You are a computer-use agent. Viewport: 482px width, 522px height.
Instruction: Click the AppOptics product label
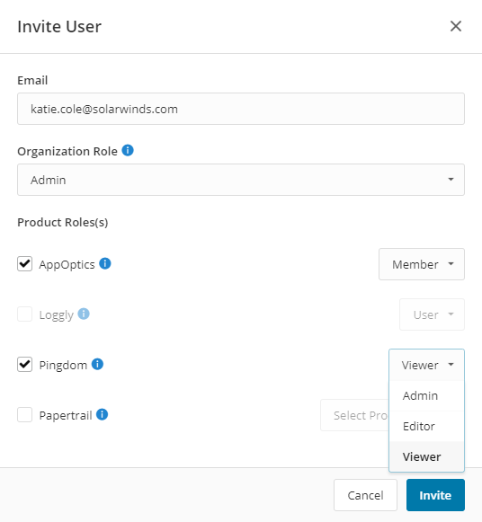[67, 264]
